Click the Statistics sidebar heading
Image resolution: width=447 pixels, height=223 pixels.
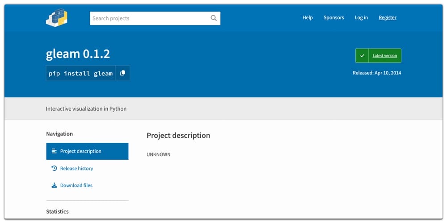coord(57,211)
